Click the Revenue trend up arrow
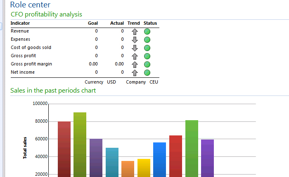 135,31
